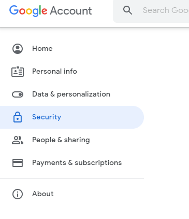The width and height of the screenshot is (189, 219).
Task: Go to Personal info section
Action: coord(54,71)
